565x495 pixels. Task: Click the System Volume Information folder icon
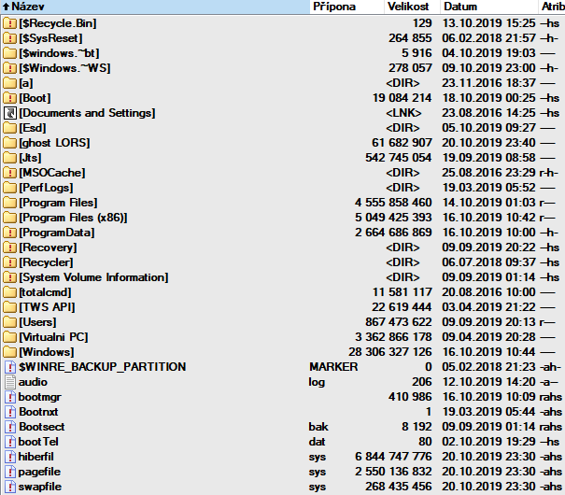[x=9, y=277]
